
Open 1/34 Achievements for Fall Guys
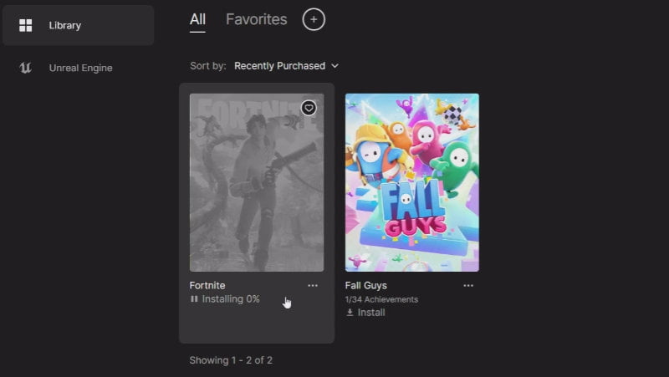(x=381, y=299)
